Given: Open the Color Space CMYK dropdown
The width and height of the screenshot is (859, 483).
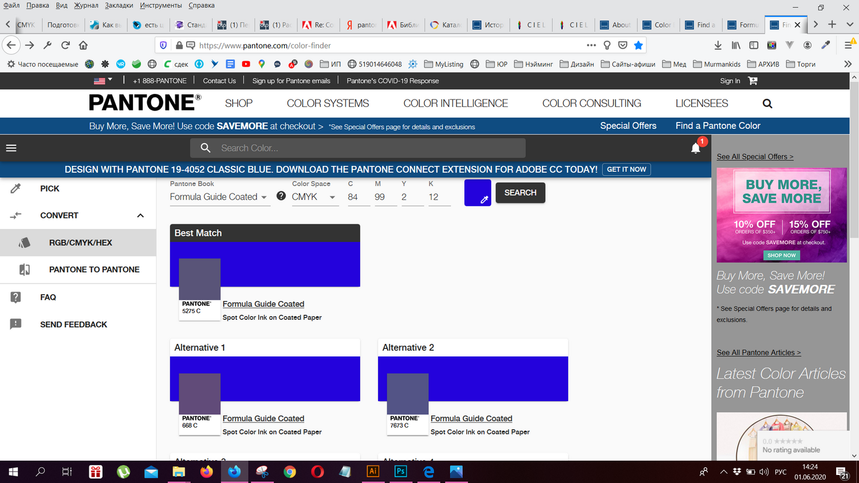Looking at the screenshot, I should click(x=314, y=197).
